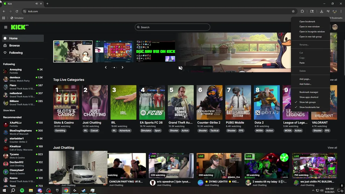Bookmark this page with the star icon
The width and height of the screenshot is (345, 194).
coord(293,11)
